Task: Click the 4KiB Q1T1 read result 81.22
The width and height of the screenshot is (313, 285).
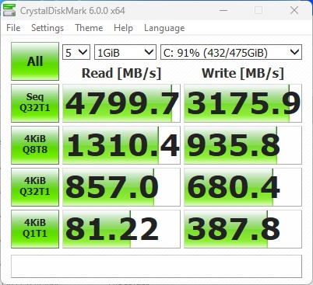Action: click(121, 229)
